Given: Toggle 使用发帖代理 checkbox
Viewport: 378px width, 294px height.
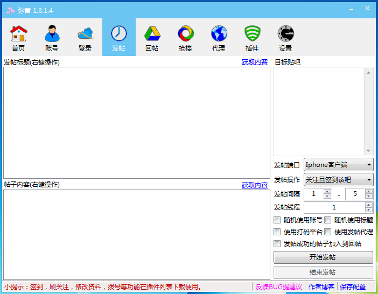Looking at the screenshot, I should point(327,232).
